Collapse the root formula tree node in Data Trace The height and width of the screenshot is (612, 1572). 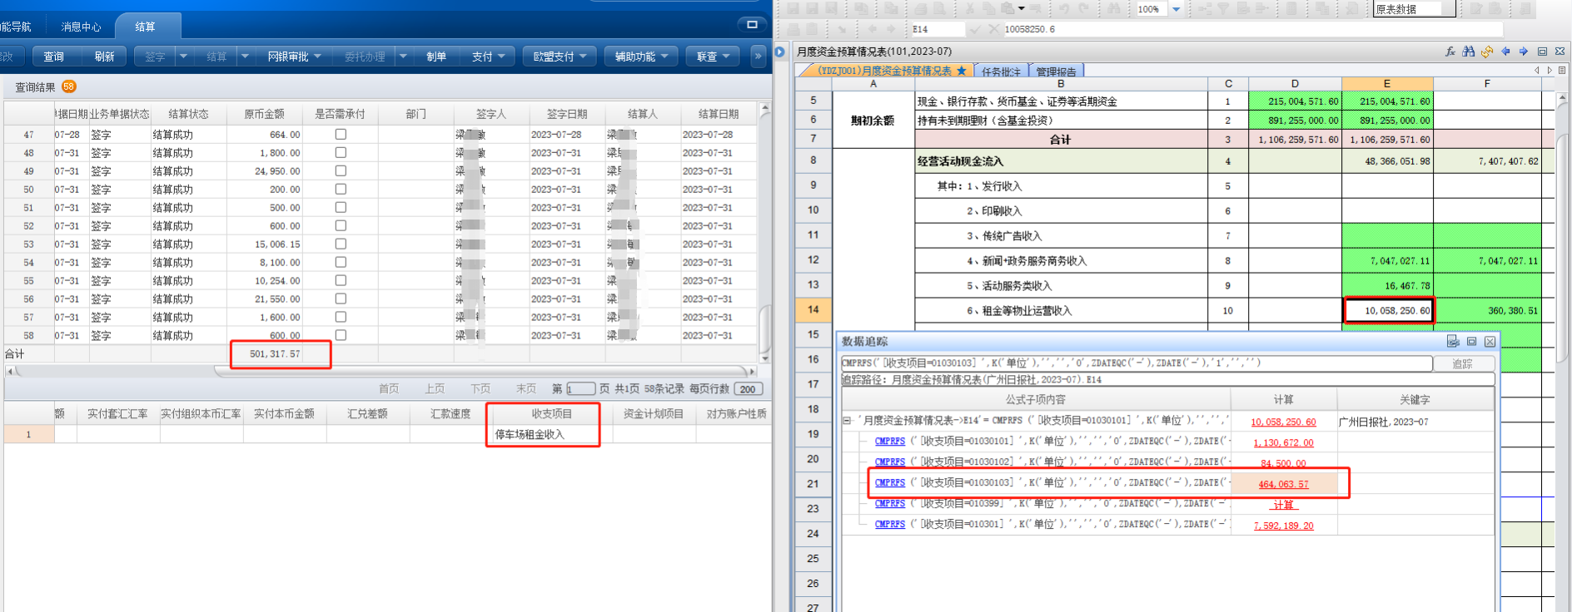pyautogui.click(x=848, y=421)
